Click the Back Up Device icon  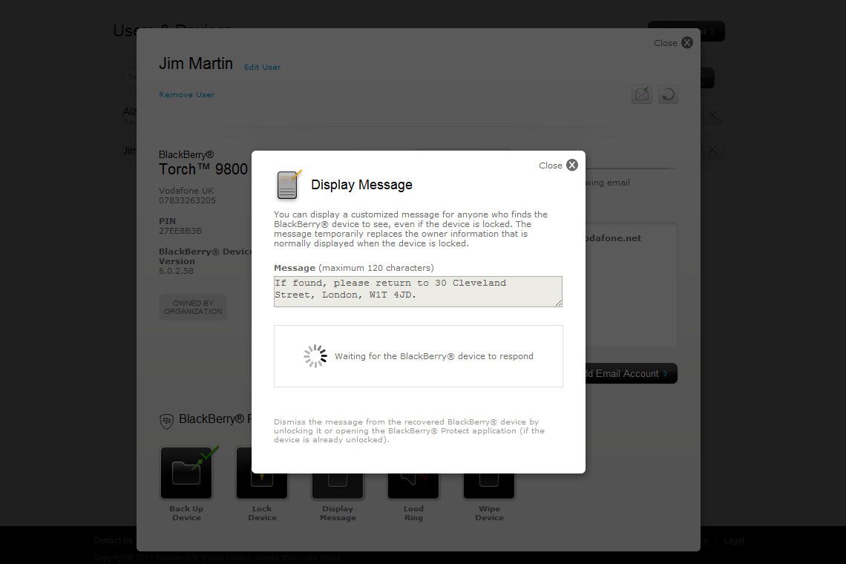186,473
